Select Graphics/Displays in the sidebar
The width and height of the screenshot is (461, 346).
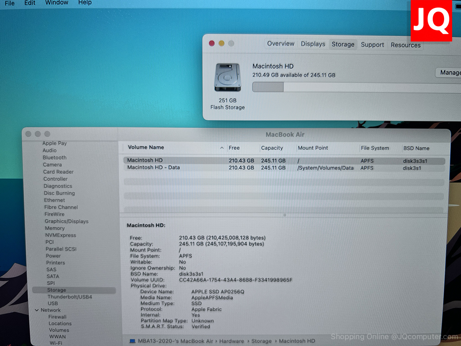tap(66, 221)
